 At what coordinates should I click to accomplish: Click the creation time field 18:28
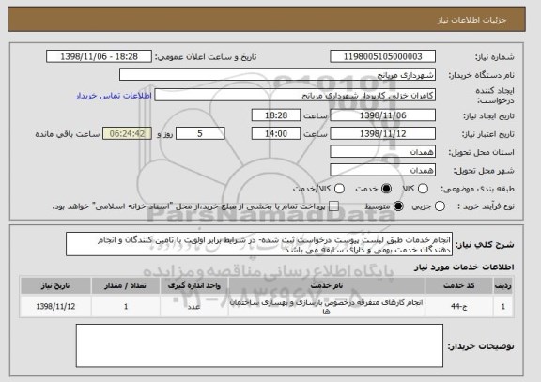click(x=276, y=115)
